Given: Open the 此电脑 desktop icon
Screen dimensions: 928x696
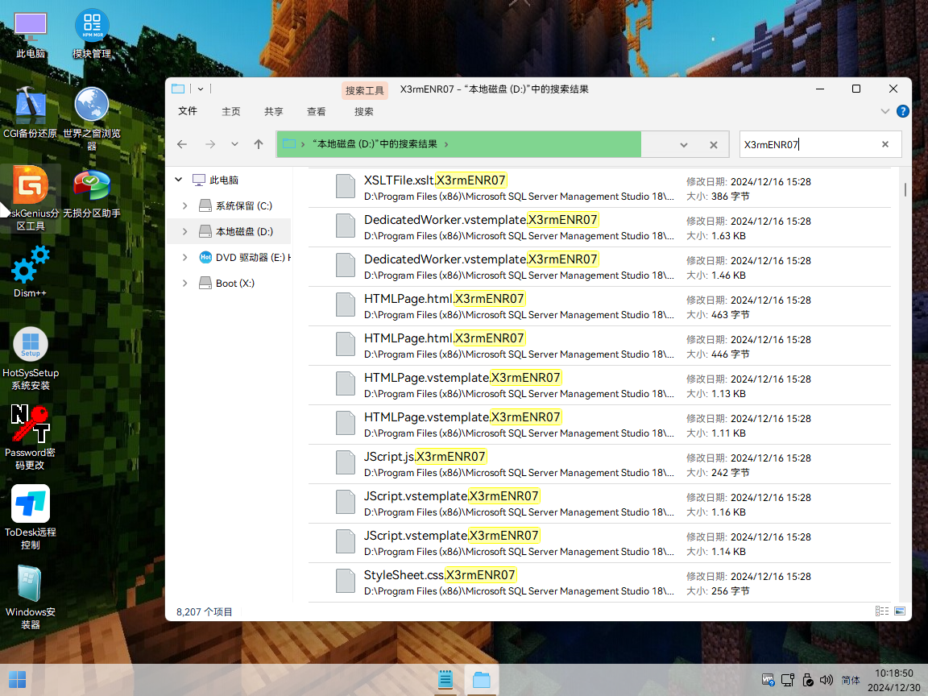Looking at the screenshot, I should [x=31, y=35].
